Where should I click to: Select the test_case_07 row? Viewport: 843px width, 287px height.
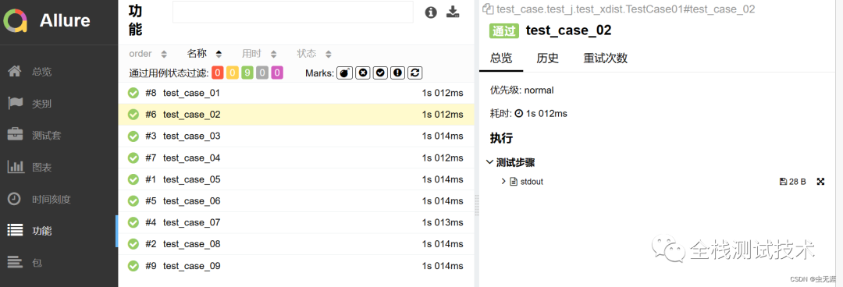pos(296,222)
